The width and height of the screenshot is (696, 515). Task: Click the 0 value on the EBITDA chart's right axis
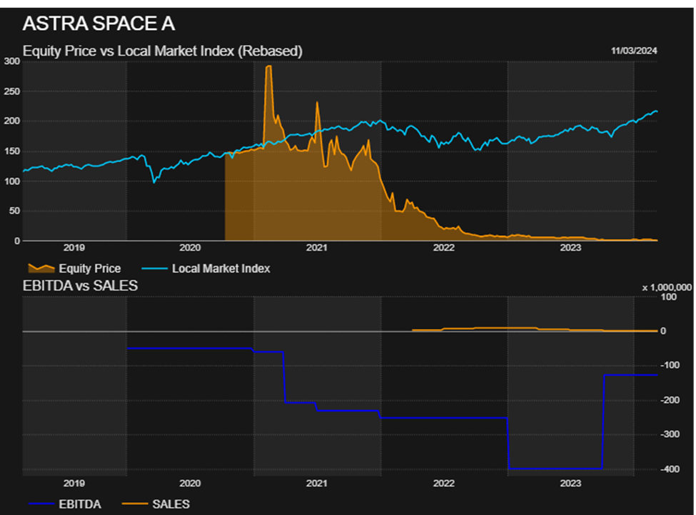pos(663,331)
